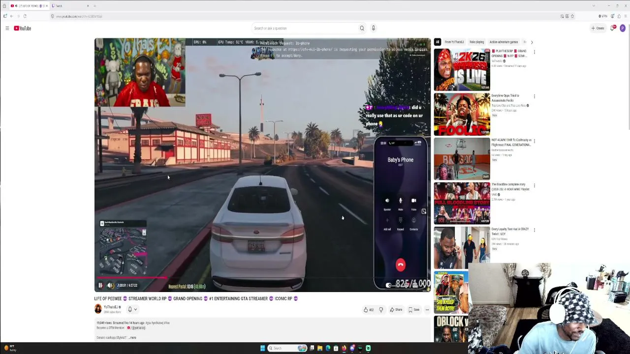Open a new browser tab

[95, 6]
